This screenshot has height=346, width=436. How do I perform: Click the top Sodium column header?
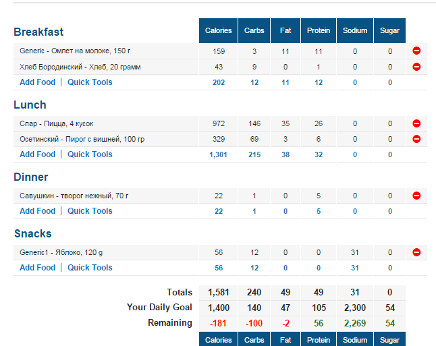(x=355, y=30)
